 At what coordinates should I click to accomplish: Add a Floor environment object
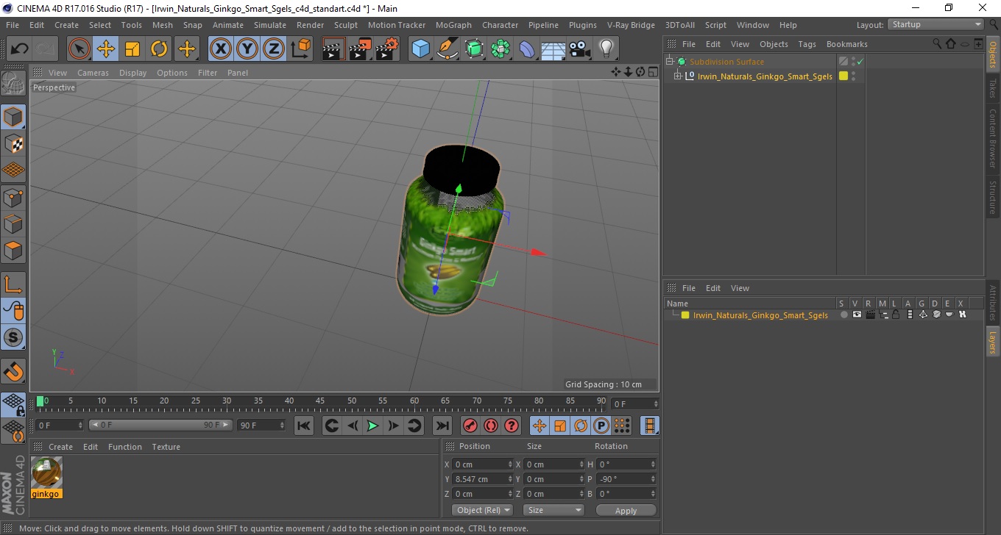pyautogui.click(x=553, y=49)
